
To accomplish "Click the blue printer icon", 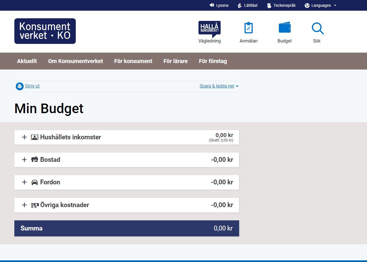I will 20,86.
